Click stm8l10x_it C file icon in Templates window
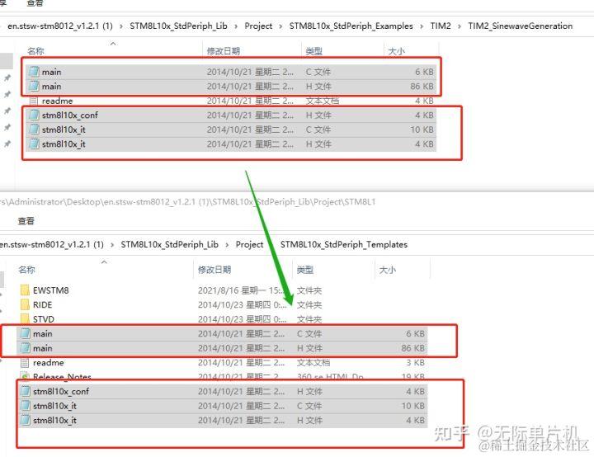This screenshot has width=594, height=457. [x=25, y=406]
